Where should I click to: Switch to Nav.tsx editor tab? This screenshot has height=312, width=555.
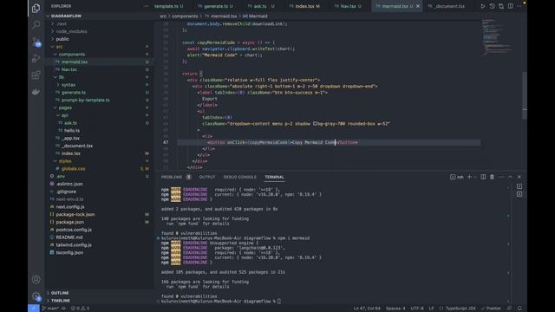tap(349, 6)
